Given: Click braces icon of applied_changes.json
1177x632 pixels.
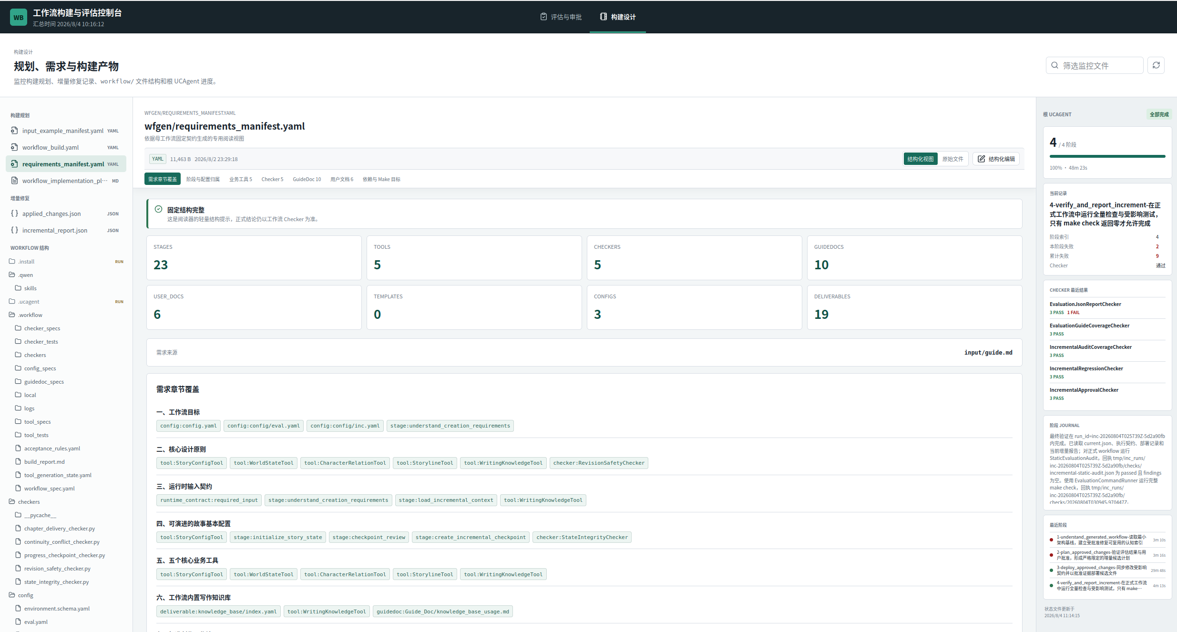Looking at the screenshot, I should 14,214.
